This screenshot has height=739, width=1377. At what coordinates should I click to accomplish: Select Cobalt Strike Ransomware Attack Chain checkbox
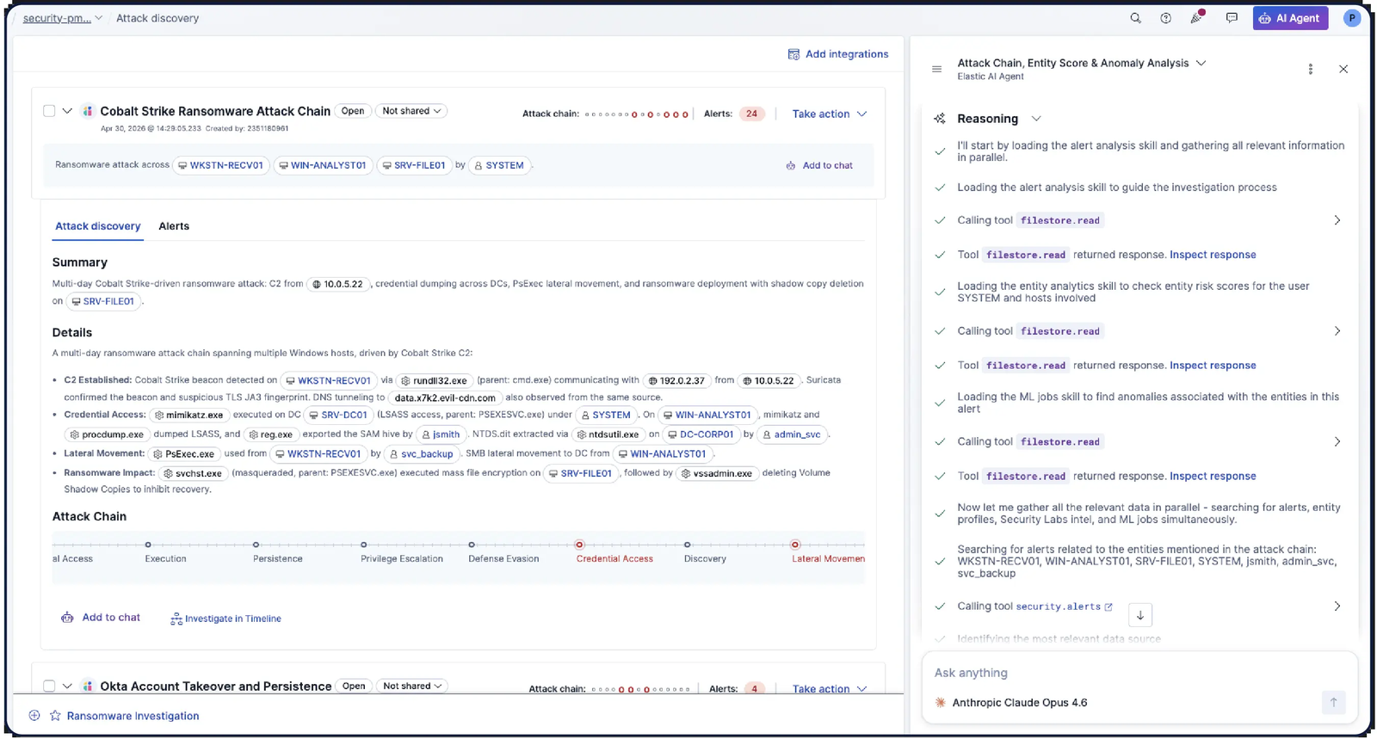(x=49, y=111)
